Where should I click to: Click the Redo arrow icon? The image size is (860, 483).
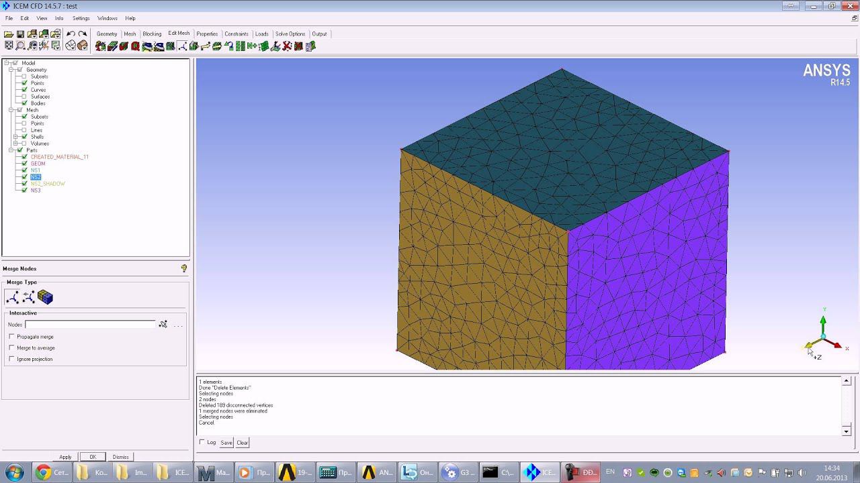(x=82, y=34)
